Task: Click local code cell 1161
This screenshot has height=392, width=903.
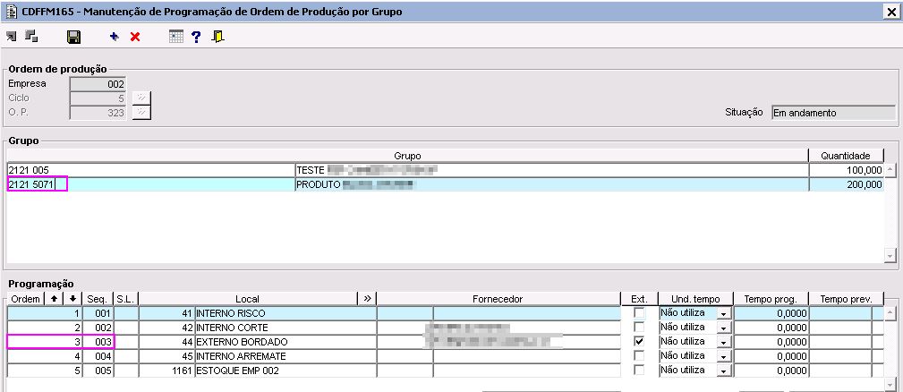Action: [166, 371]
